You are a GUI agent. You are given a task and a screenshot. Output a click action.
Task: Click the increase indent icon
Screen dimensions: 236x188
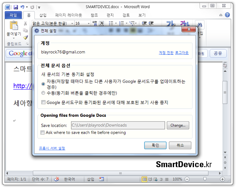point(151,23)
